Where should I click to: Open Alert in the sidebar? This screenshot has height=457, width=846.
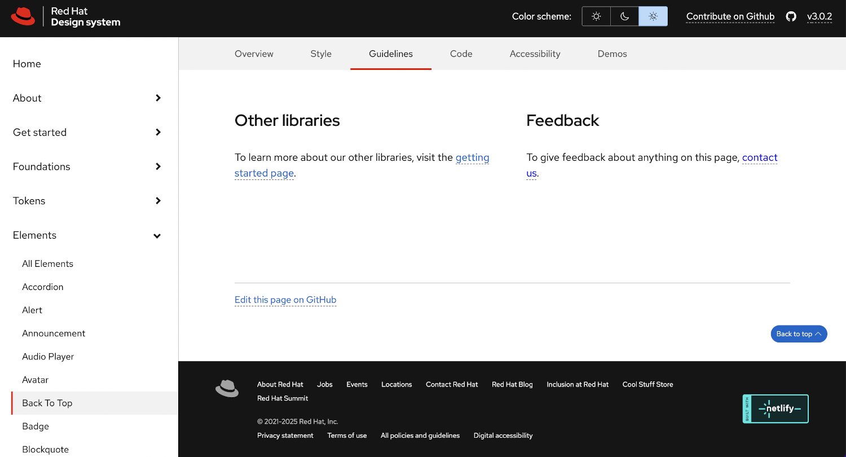click(32, 310)
